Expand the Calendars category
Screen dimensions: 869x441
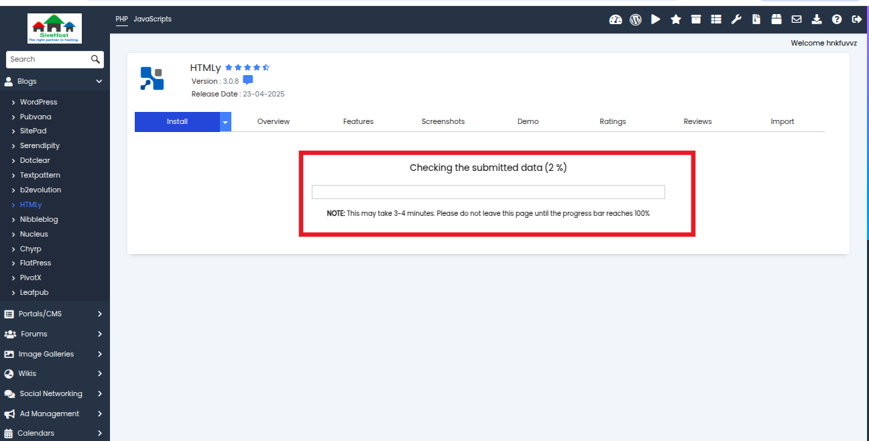[x=54, y=433]
